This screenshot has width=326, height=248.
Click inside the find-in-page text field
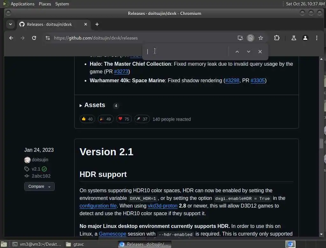[186, 51]
